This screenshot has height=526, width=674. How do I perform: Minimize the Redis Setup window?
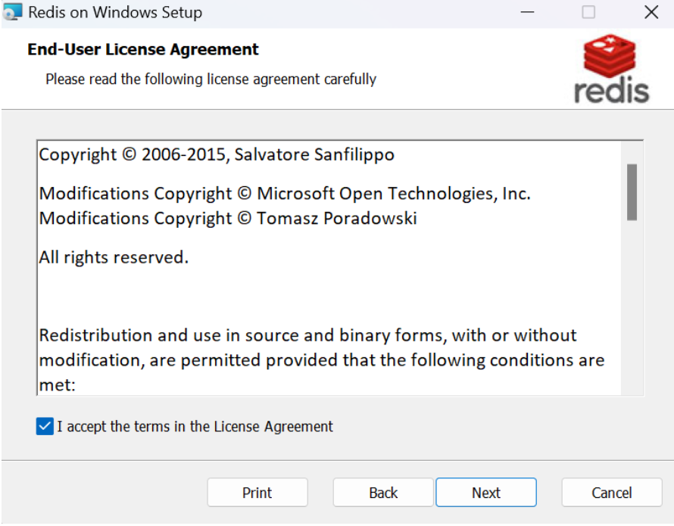click(527, 12)
